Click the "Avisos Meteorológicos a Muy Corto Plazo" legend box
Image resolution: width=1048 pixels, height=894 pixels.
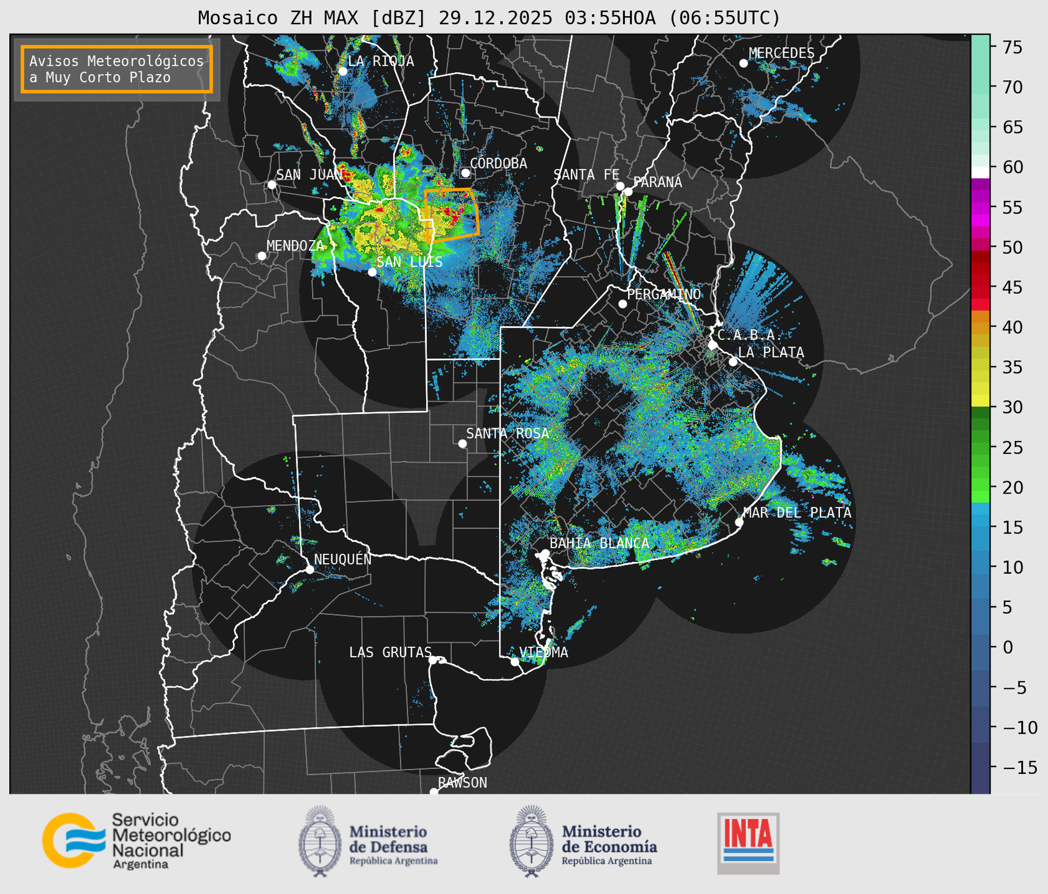[x=117, y=69]
